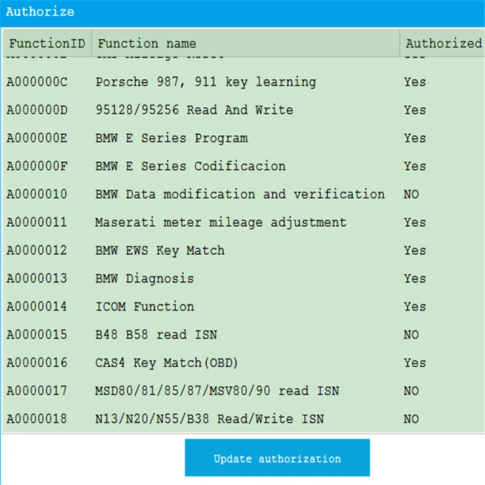Select 'ICOM Function' row
The height and width of the screenshot is (485, 485).
coord(144,307)
